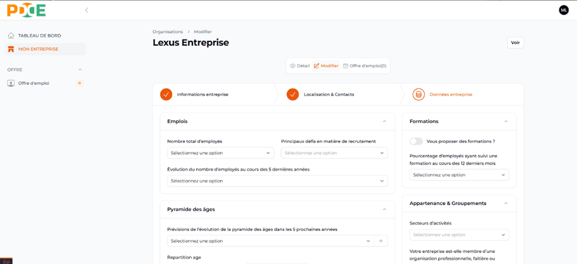
Task: Click the Offre d'emploi count badge
Action: 79,83
